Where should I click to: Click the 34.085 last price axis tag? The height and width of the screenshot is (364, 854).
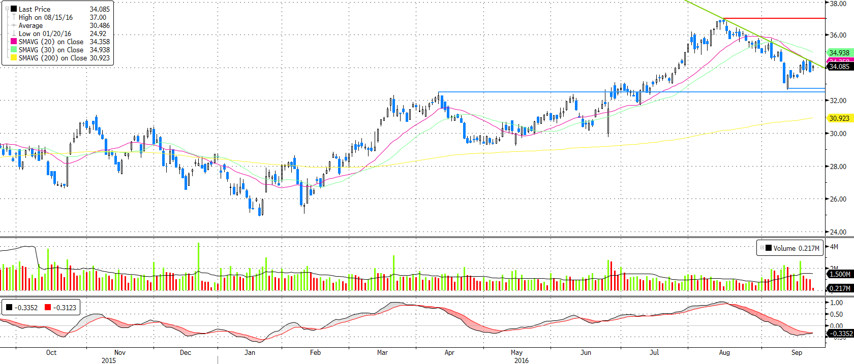pyautogui.click(x=839, y=67)
